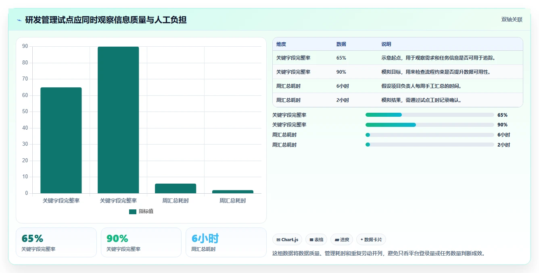Viewport: 539px width, 273px height.
Task: Click the table description starting with 模拟目标
Action: click(x=436, y=72)
